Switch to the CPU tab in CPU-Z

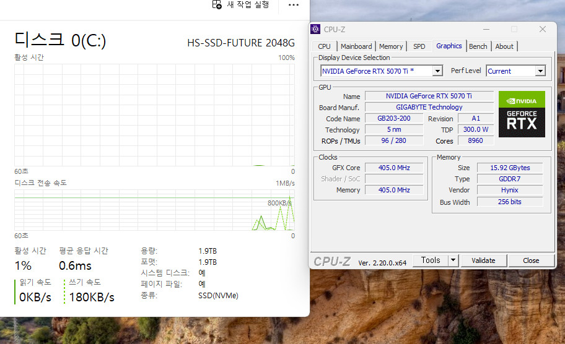tap(324, 46)
